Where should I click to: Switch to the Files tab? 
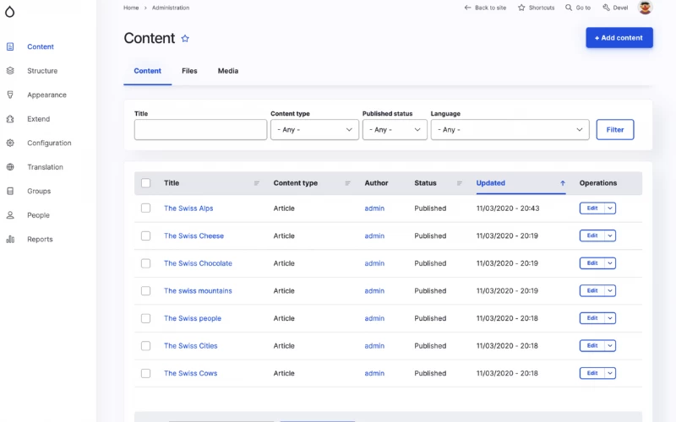[x=189, y=71]
